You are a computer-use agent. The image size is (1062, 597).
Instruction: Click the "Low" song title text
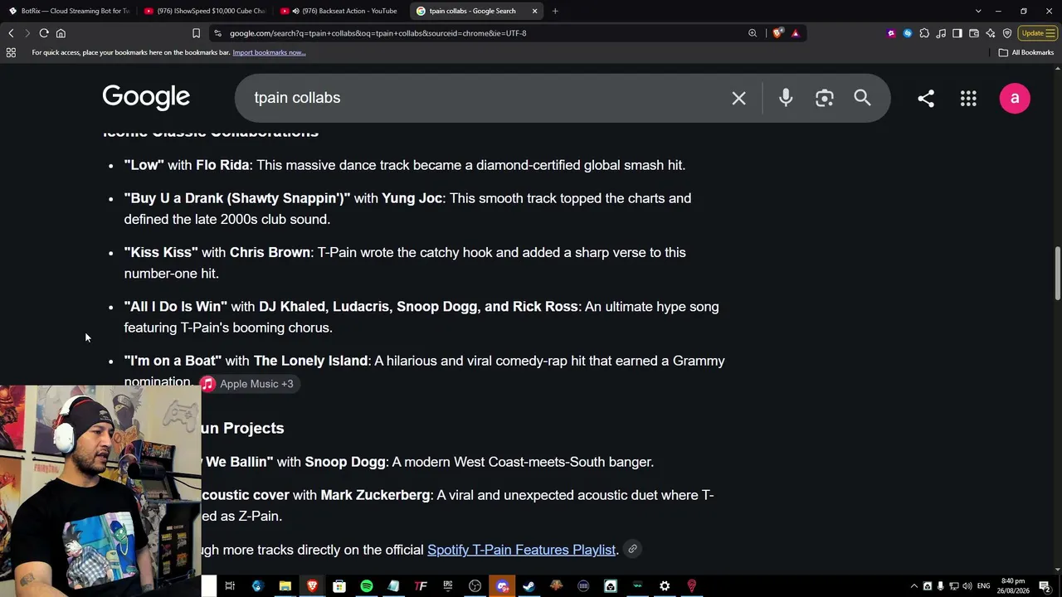(x=144, y=165)
